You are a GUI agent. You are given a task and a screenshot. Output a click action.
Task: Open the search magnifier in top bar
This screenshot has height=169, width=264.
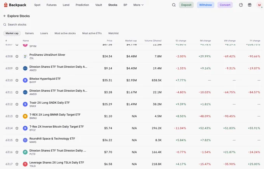pyautogui.click(x=174, y=5)
